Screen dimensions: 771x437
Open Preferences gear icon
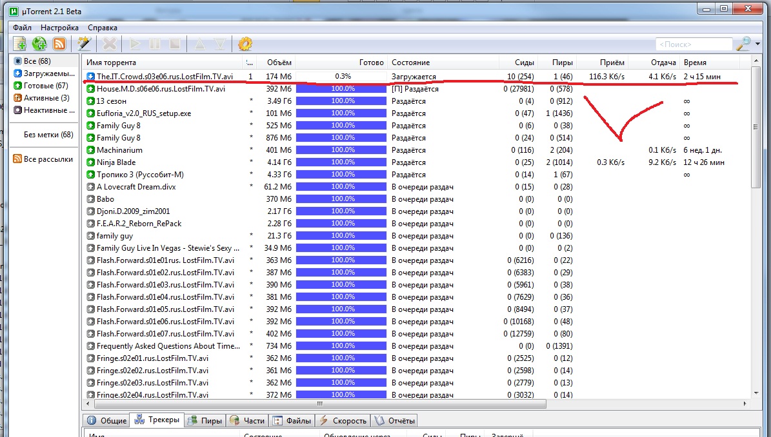[245, 44]
